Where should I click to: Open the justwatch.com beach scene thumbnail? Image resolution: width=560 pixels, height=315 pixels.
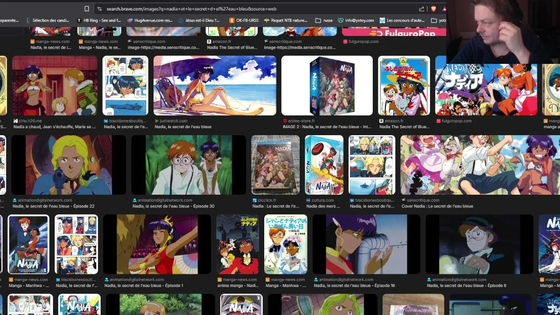coord(215,85)
